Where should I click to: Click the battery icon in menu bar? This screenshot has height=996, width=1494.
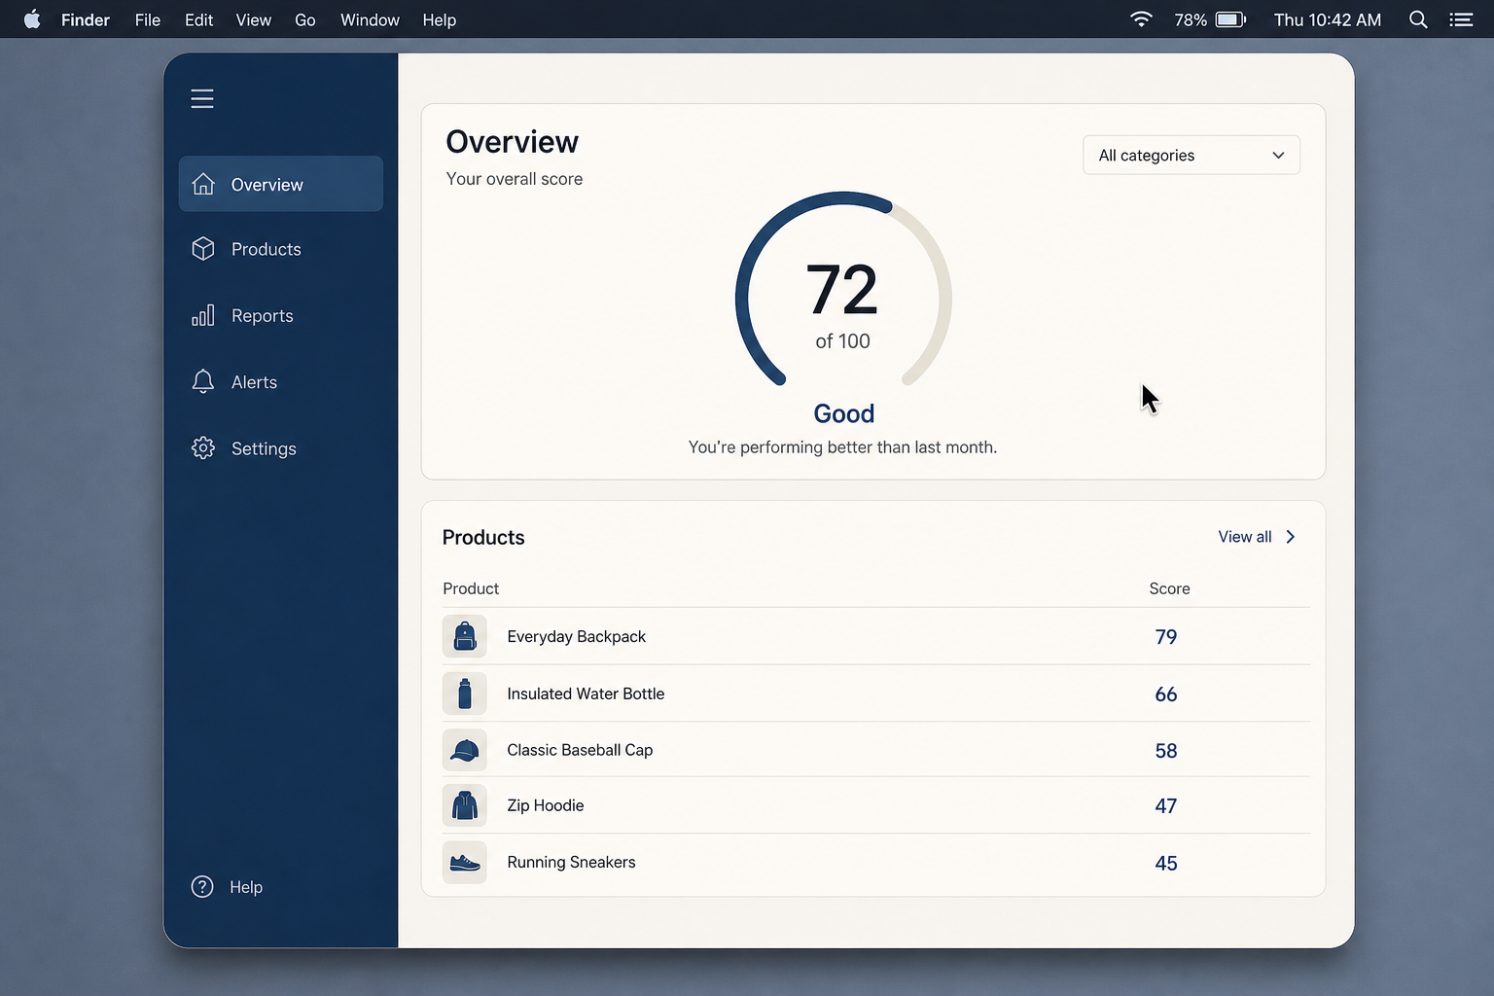pyautogui.click(x=1230, y=19)
